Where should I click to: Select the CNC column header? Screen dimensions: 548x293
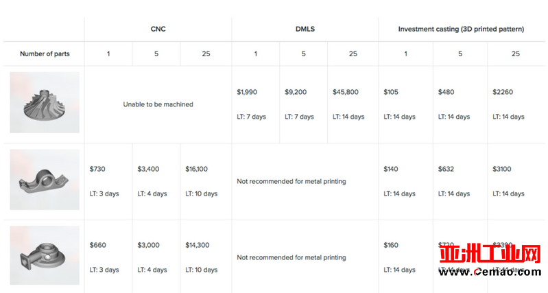coord(158,29)
